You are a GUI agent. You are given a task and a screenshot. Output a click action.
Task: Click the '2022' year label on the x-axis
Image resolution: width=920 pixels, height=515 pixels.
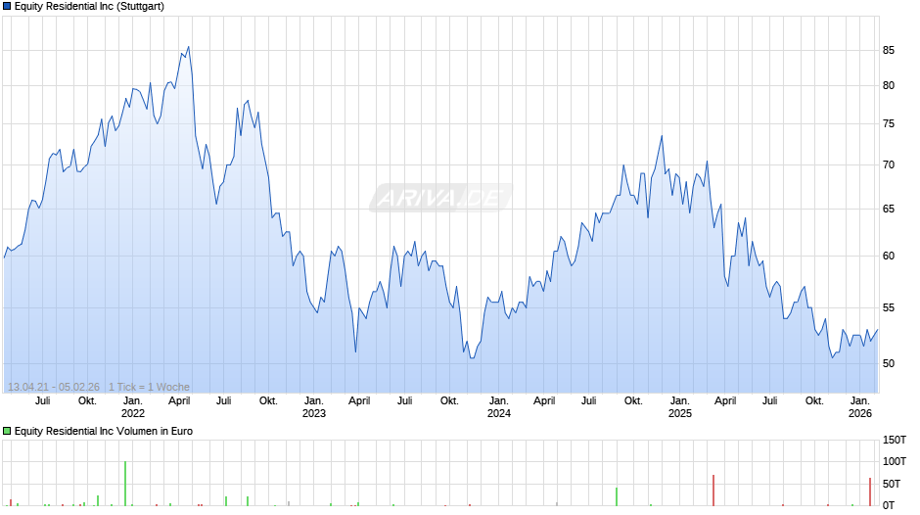click(132, 413)
